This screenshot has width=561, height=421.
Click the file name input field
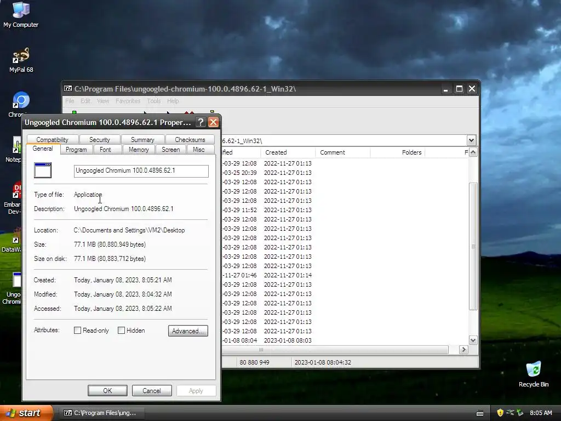141,171
